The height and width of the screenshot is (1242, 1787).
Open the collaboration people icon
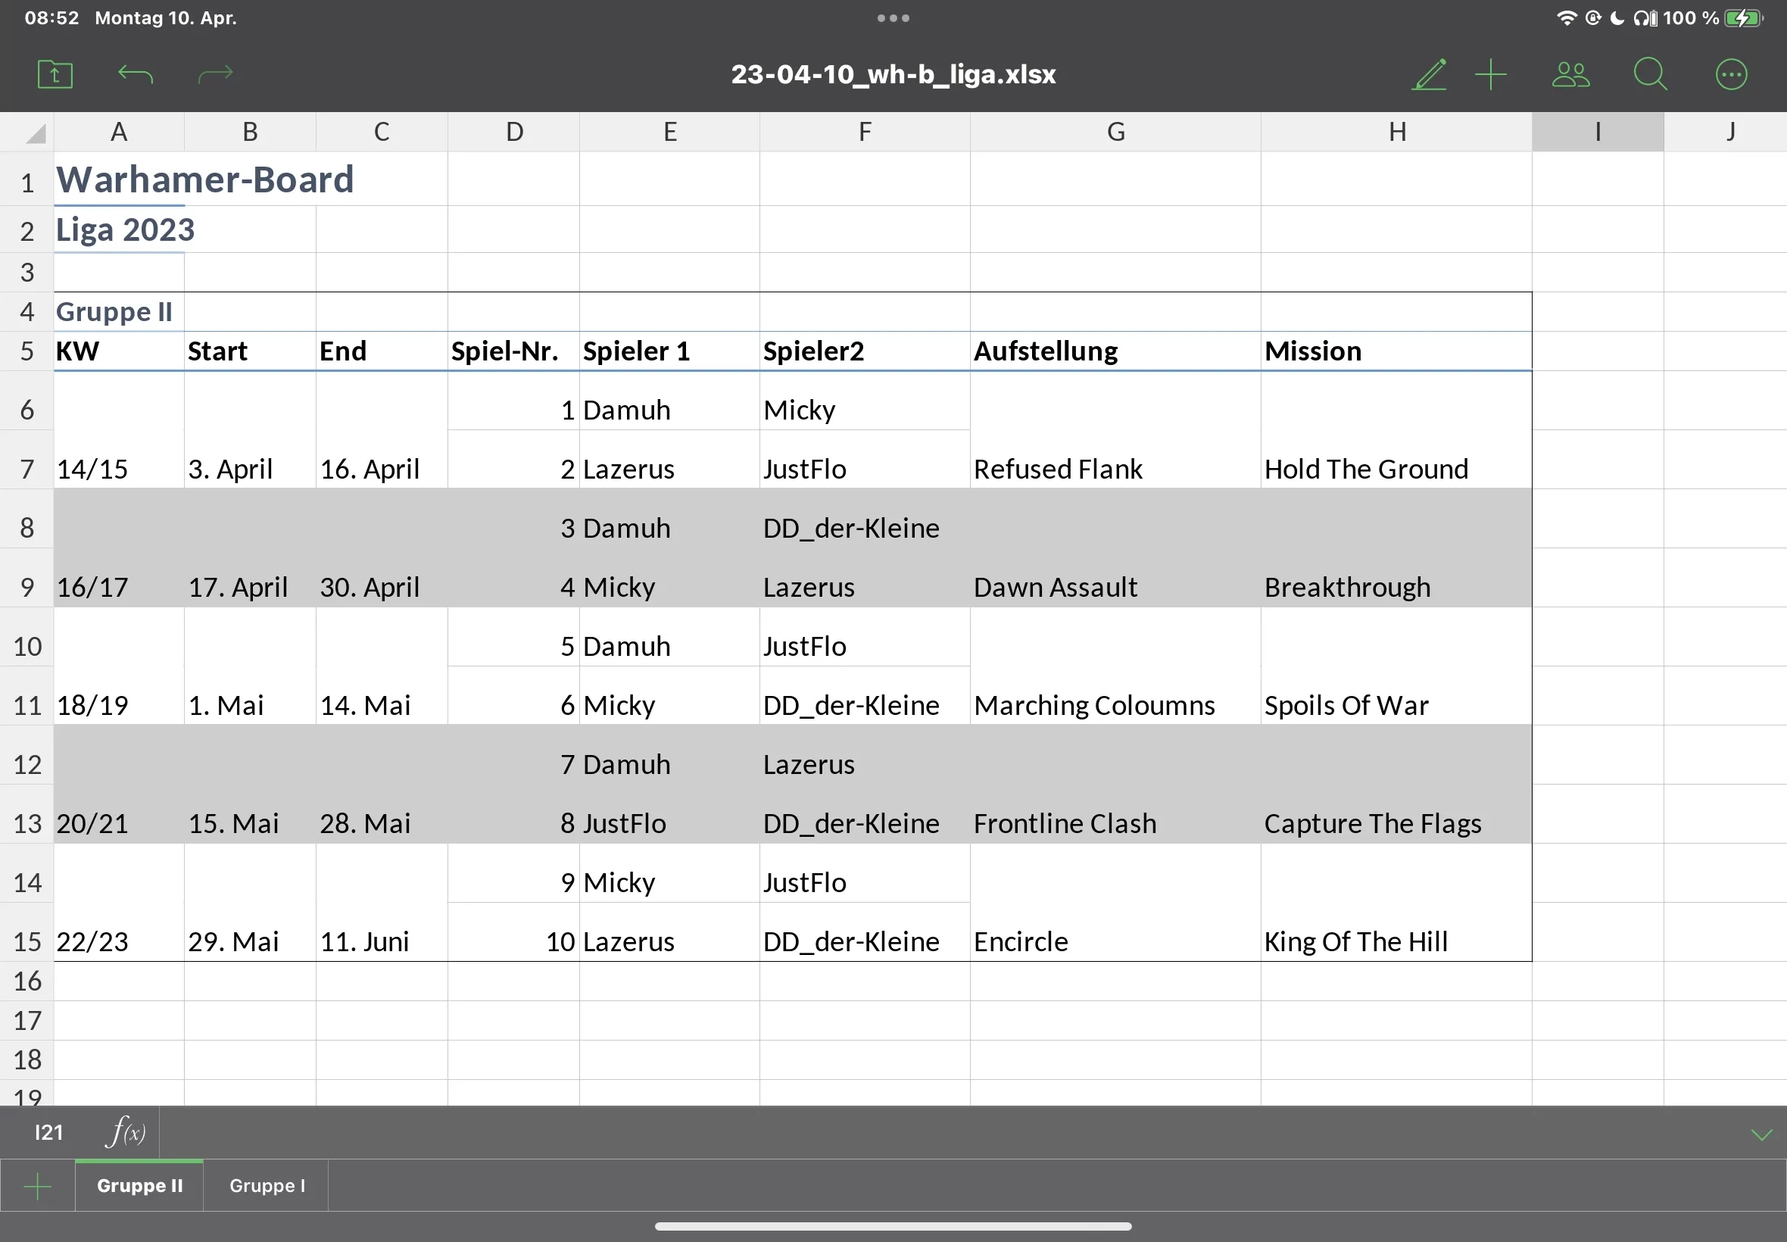[1570, 75]
